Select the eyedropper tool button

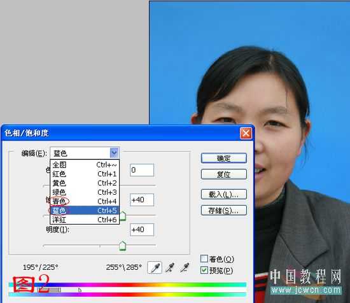(x=155, y=267)
